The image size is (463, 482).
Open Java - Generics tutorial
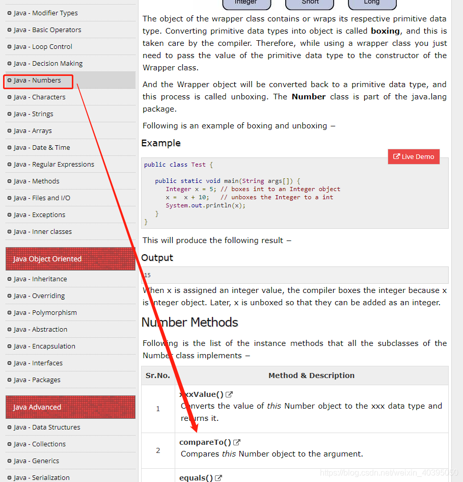[x=36, y=461]
